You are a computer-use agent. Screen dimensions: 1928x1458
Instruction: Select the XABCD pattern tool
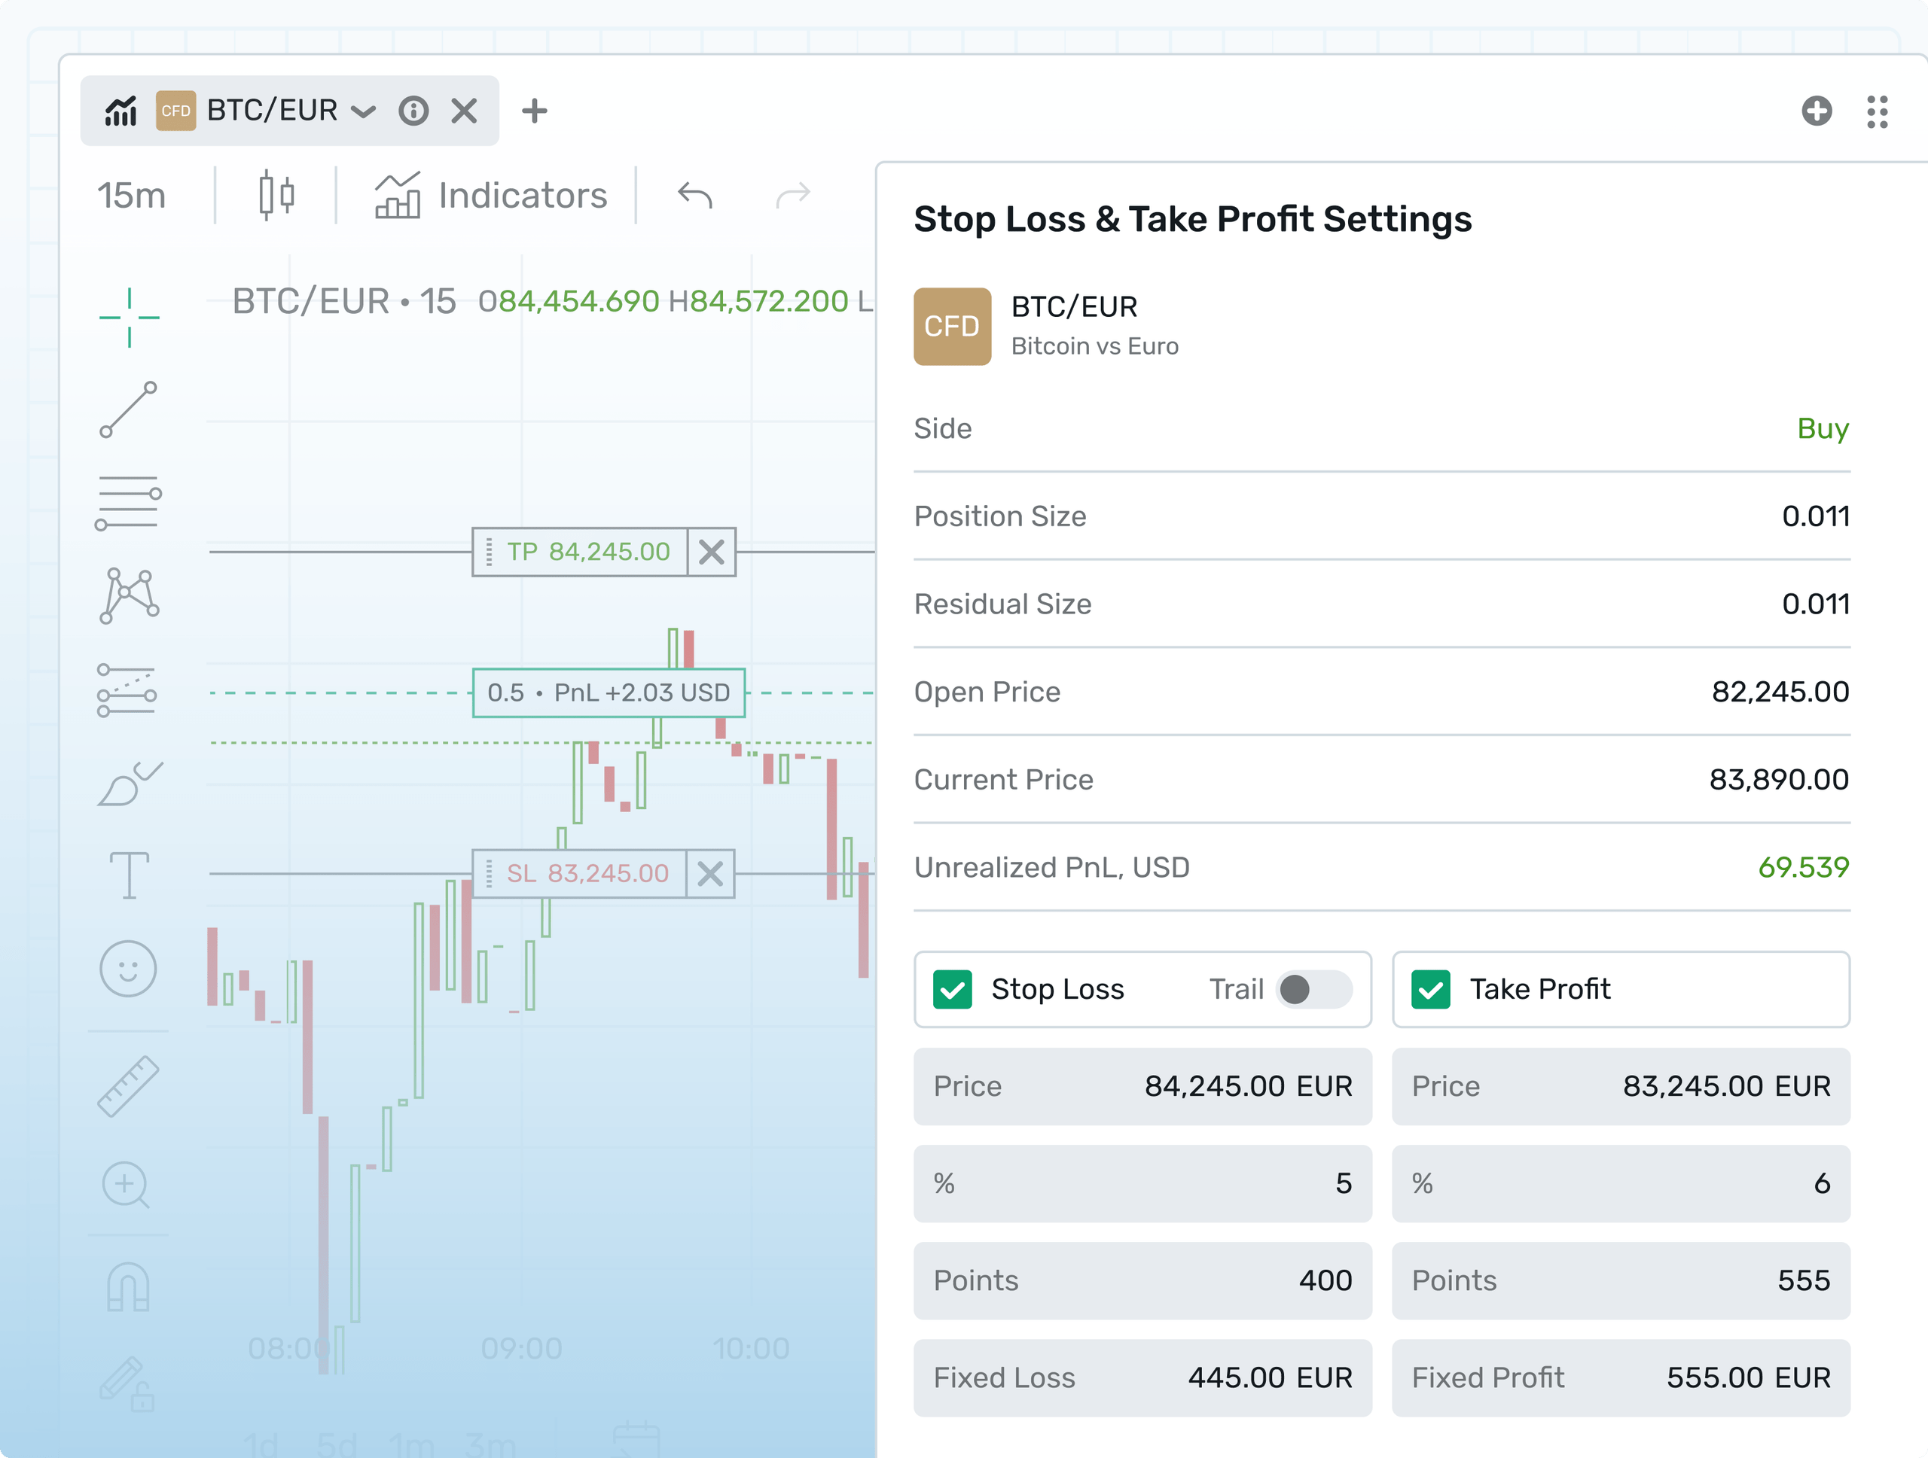pyautogui.click(x=129, y=597)
